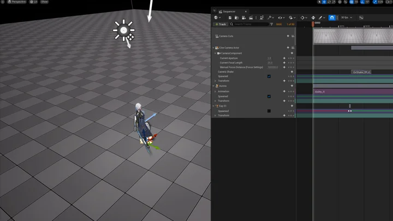Viewport: 393px width, 221px height.
Task: Add a camera cut via Camera Cuts plus
Action: click(x=288, y=36)
